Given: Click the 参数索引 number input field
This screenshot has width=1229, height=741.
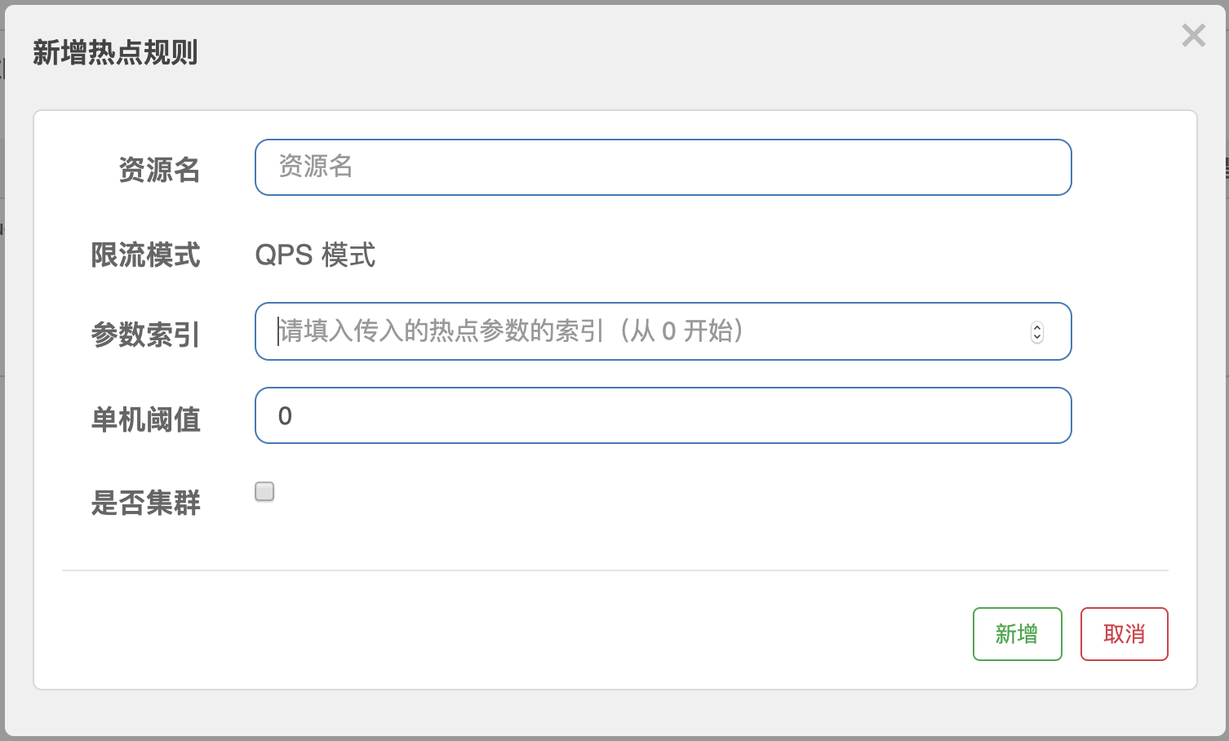Looking at the screenshot, I should tap(663, 331).
